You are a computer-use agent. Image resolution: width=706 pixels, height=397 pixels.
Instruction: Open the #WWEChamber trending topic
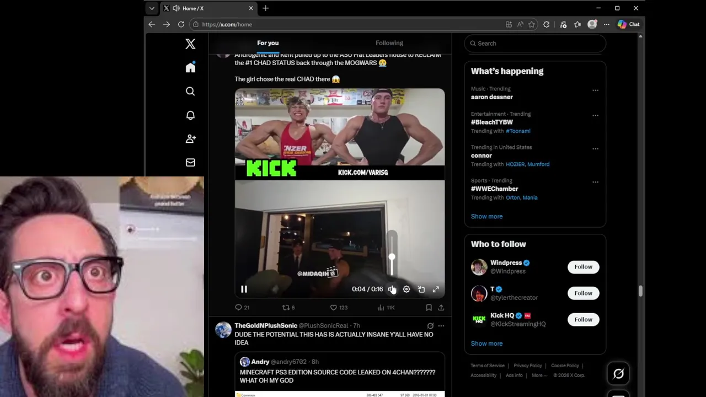(495, 189)
